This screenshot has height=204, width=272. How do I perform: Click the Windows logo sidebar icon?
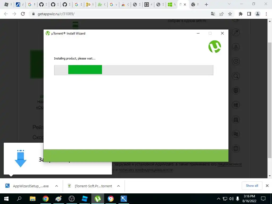(x=236, y=105)
